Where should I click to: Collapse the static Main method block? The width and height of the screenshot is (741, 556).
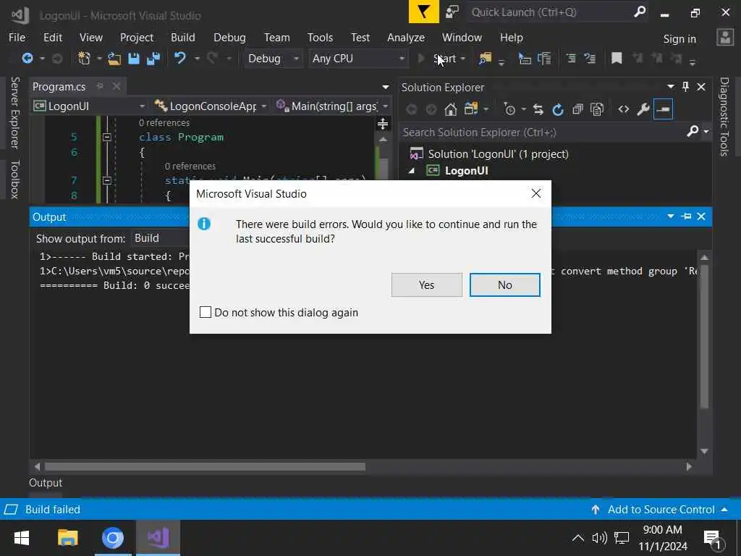point(107,180)
